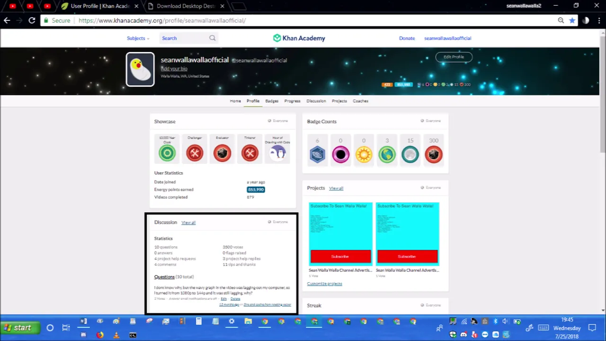Change Showcase visibility from Everyone
606x341 pixels.
pos(278,121)
